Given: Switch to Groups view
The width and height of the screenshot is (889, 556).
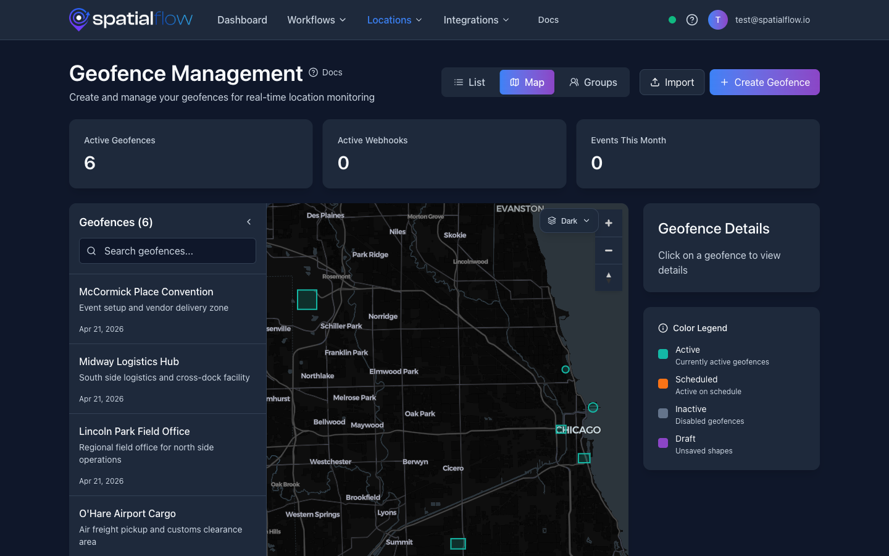Looking at the screenshot, I should click(x=593, y=82).
